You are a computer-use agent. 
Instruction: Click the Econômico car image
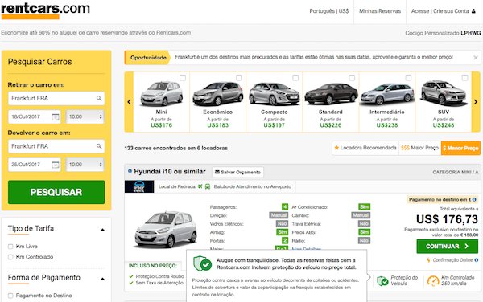[218, 93]
